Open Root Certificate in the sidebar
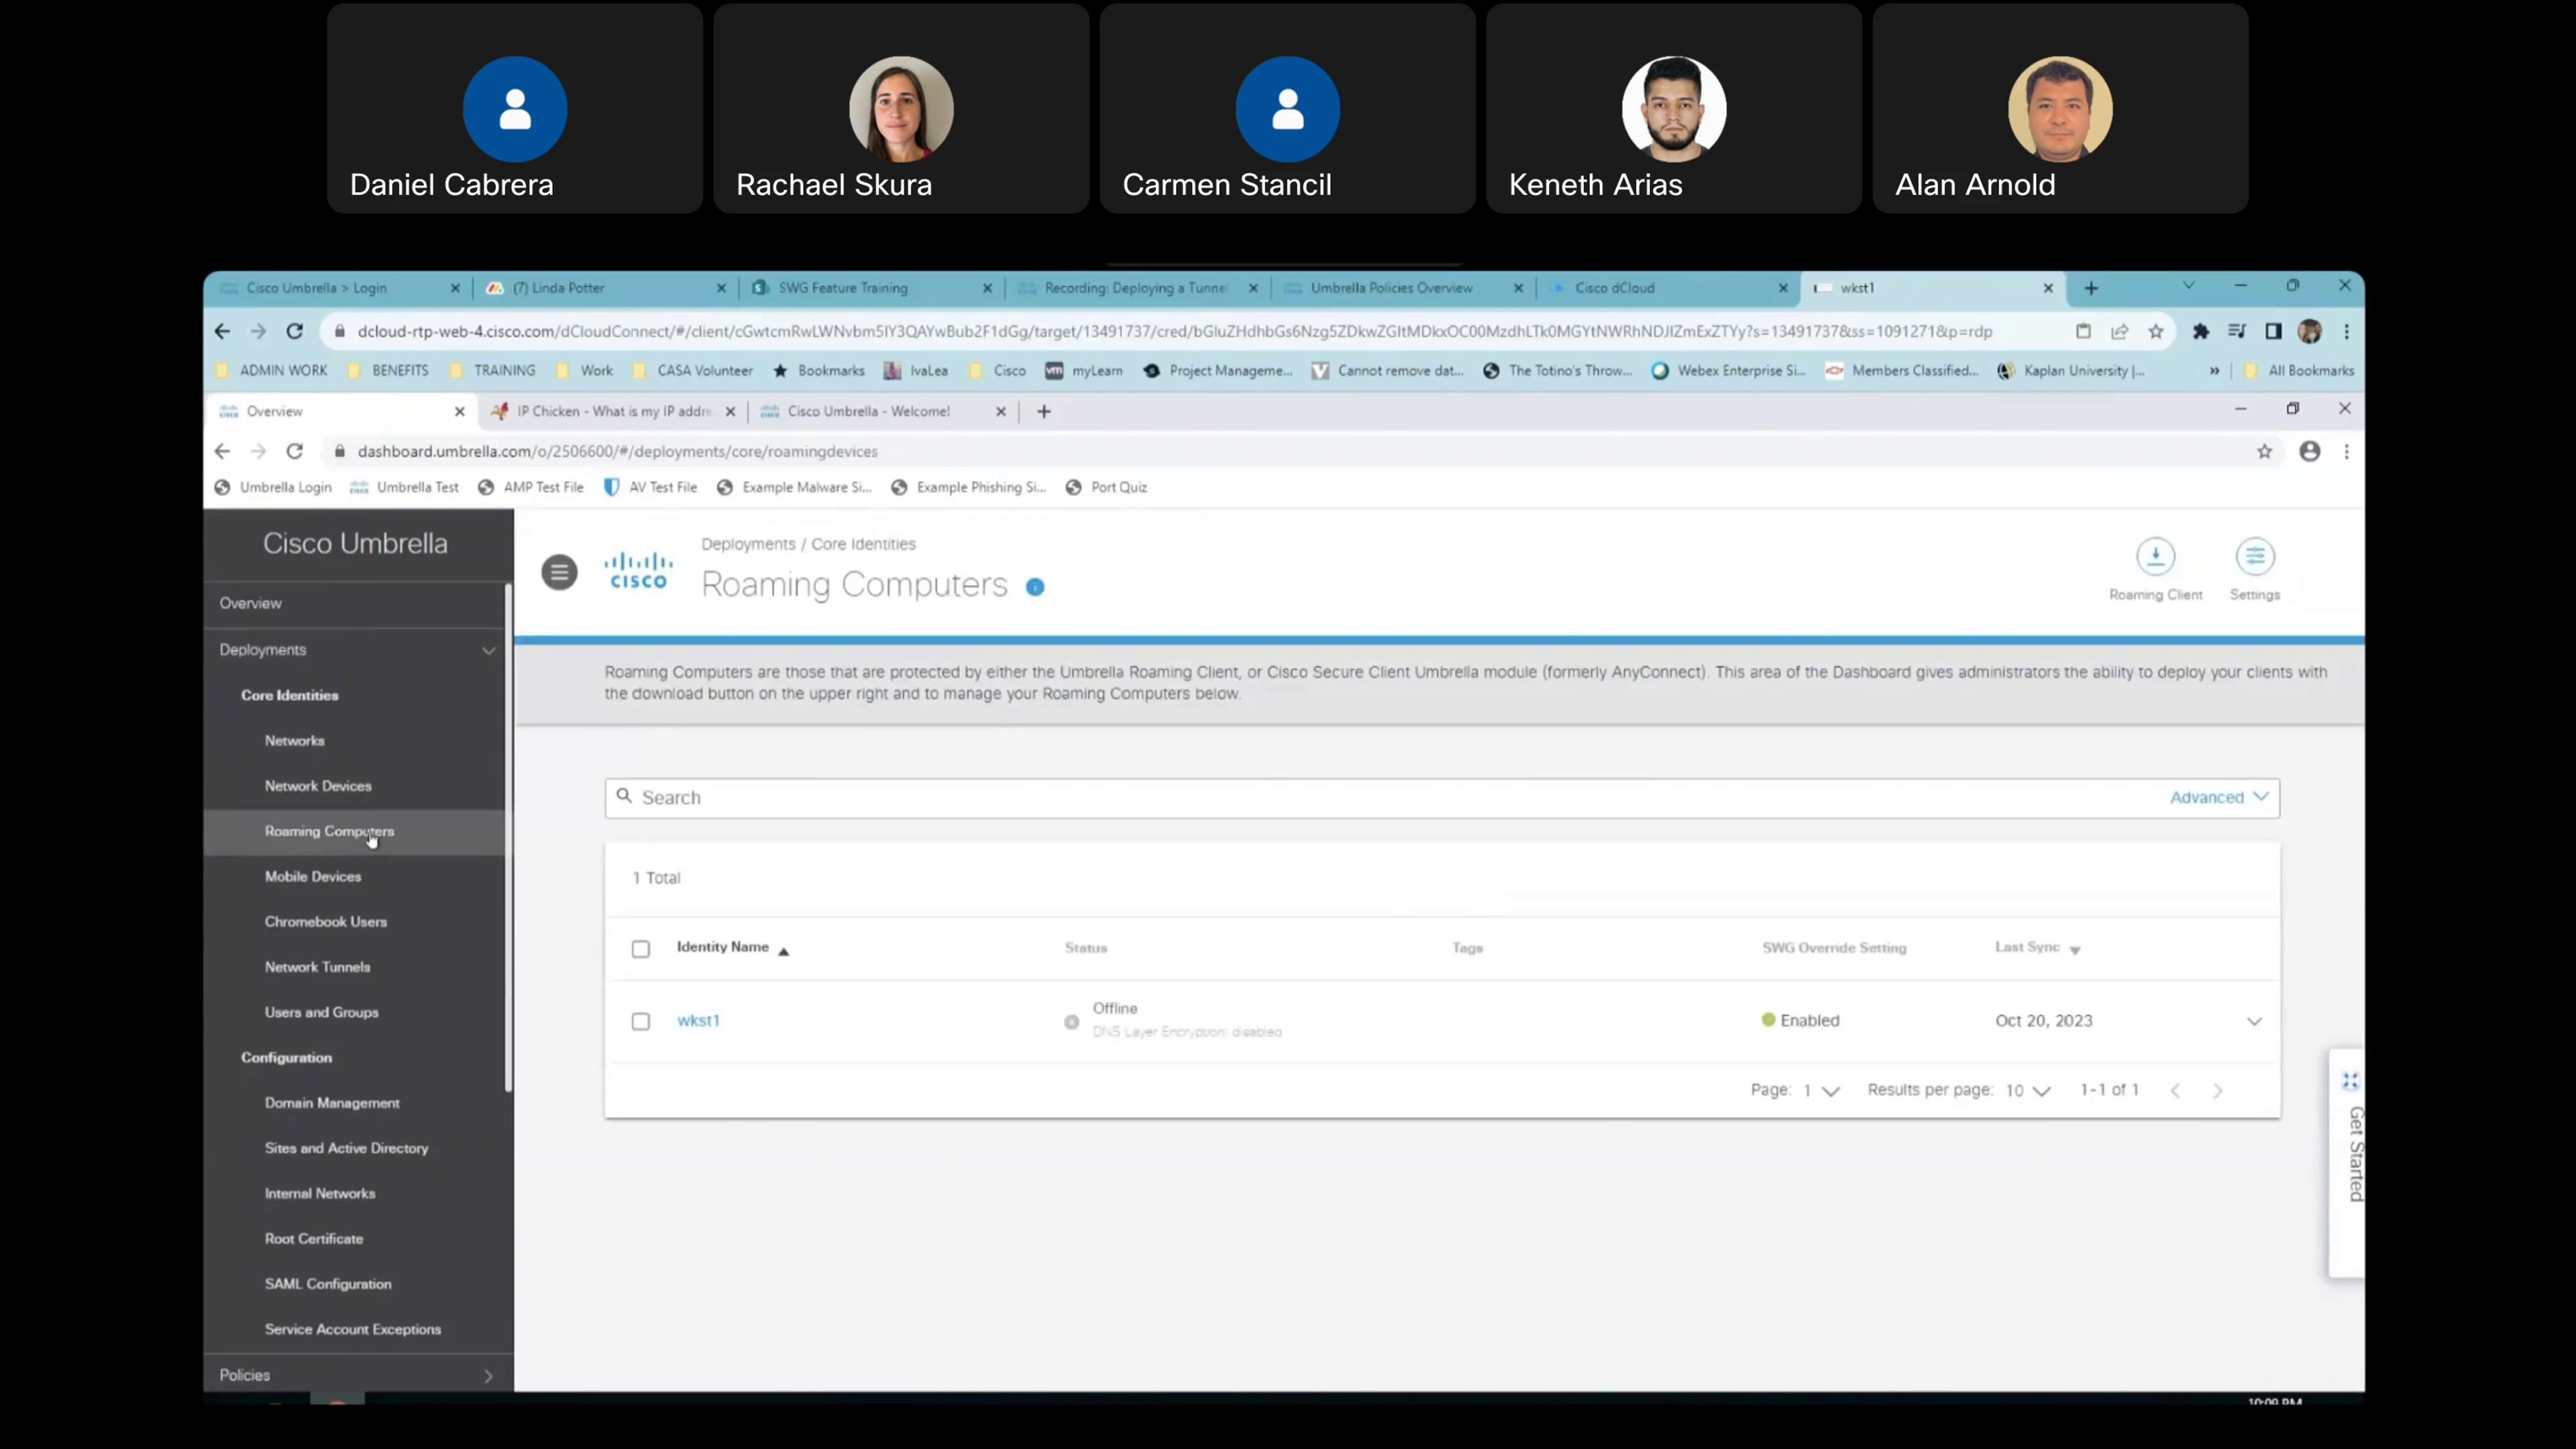This screenshot has width=2576, height=1449. tap(313, 1238)
